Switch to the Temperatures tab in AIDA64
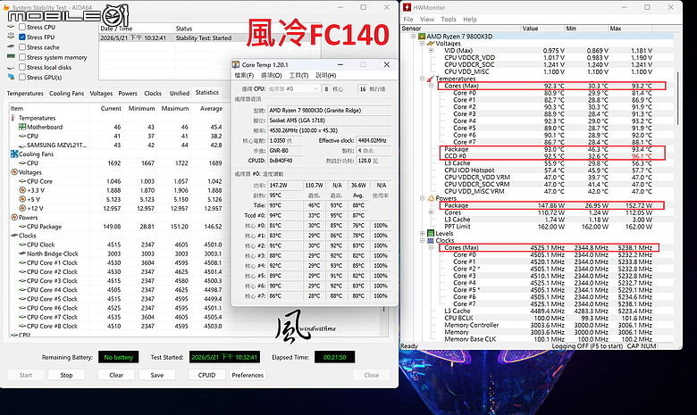 (25, 93)
